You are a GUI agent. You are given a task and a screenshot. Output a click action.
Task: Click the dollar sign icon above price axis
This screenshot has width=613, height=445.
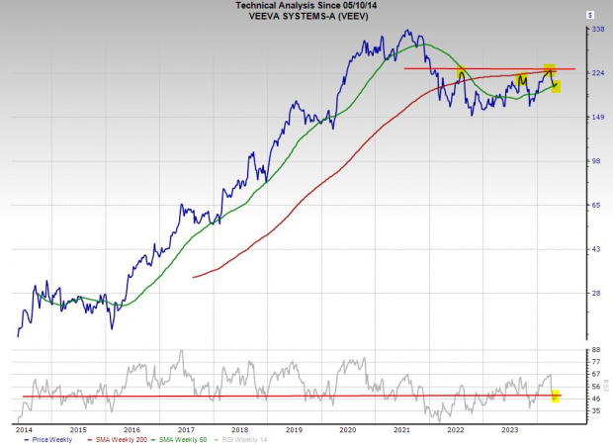(590, 15)
